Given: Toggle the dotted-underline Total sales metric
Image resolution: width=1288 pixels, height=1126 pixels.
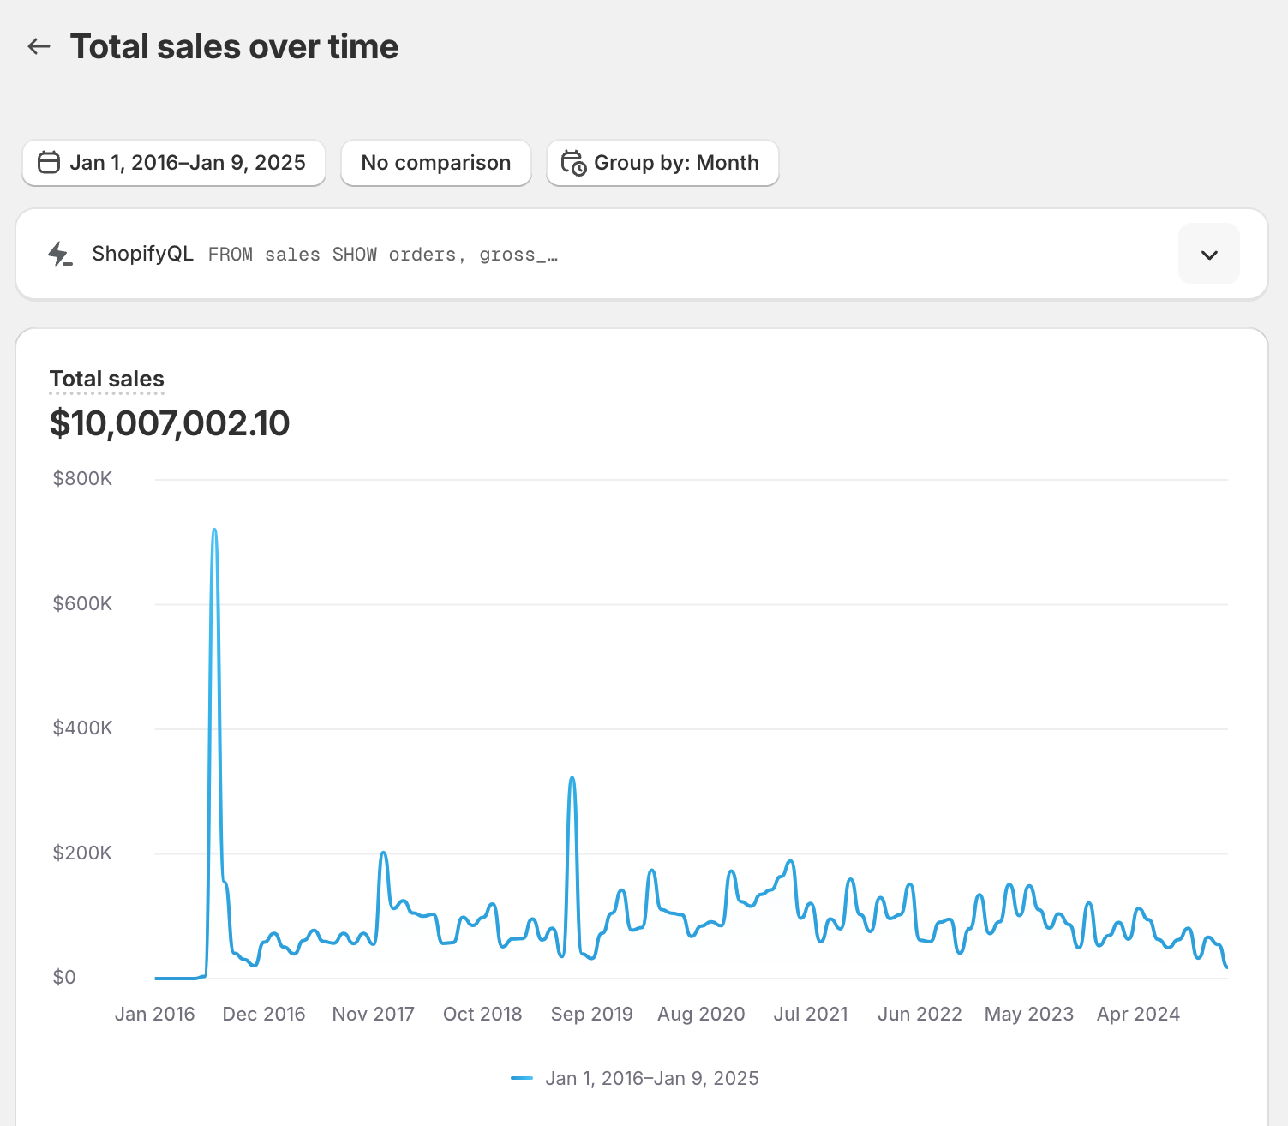Looking at the screenshot, I should [x=106, y=378].
